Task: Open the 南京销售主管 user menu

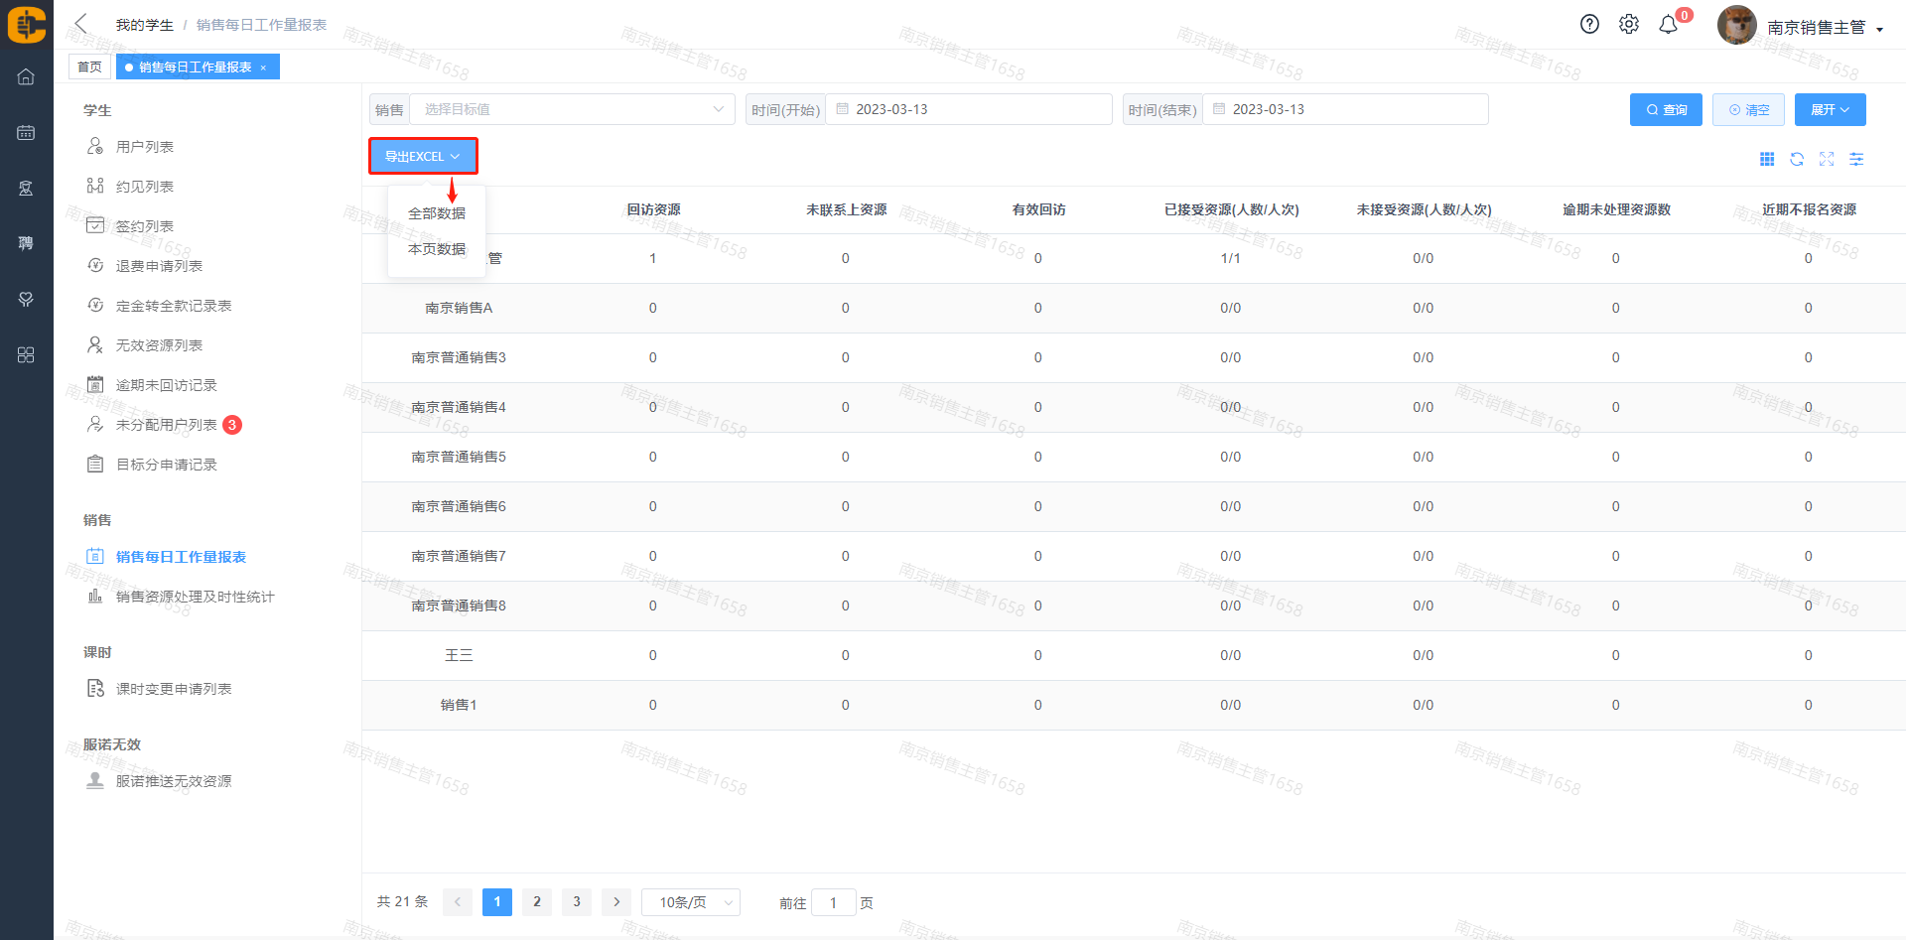Action: (1824, 28)
